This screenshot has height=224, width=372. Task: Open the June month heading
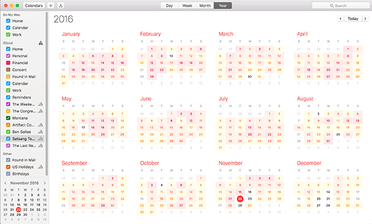click(146, 98)
